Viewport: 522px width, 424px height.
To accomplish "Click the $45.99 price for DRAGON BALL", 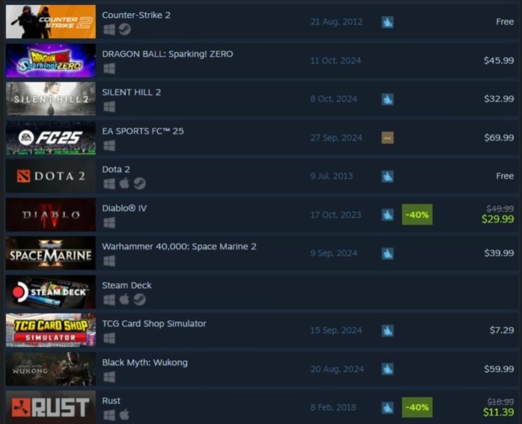I will click(499, 60).
